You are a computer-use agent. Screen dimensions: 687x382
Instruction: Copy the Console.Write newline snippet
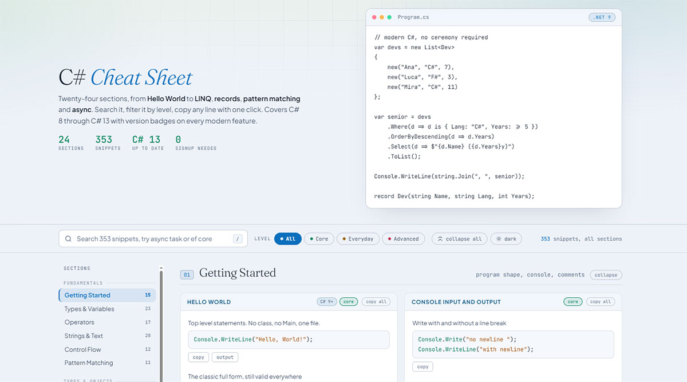(423, 367)
